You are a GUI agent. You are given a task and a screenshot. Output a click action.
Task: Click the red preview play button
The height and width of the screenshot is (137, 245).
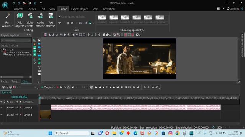57,87
